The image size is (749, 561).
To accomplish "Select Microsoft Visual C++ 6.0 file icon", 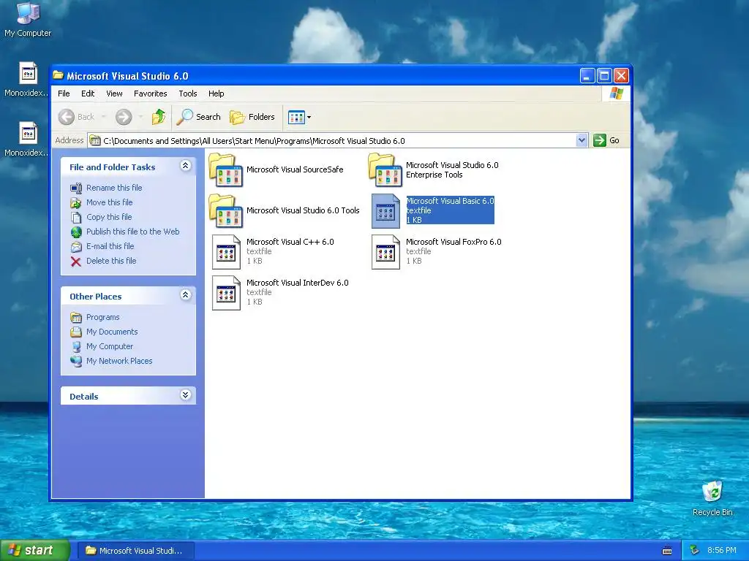I will tap(226, 251).
